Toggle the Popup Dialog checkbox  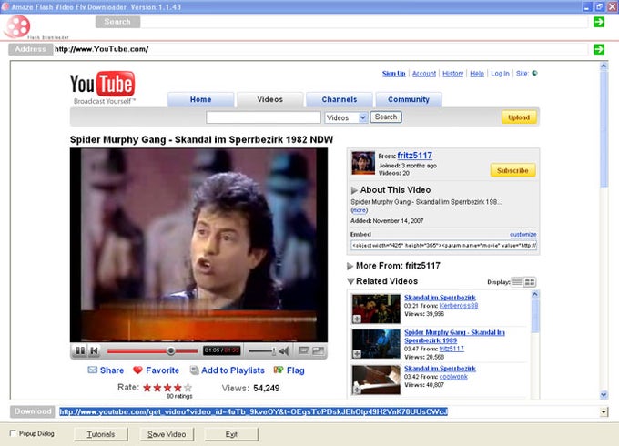point(13,433)
